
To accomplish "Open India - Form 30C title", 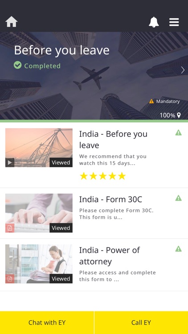I will point(110,200).
